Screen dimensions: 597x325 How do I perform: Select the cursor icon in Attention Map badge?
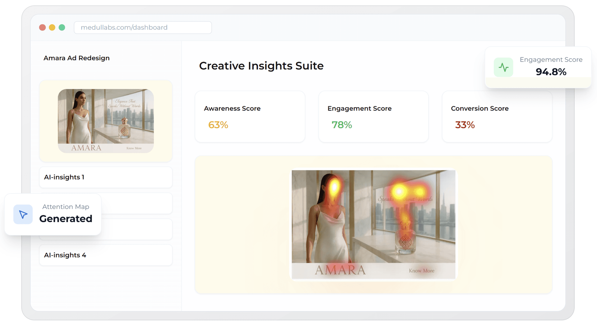23,214
